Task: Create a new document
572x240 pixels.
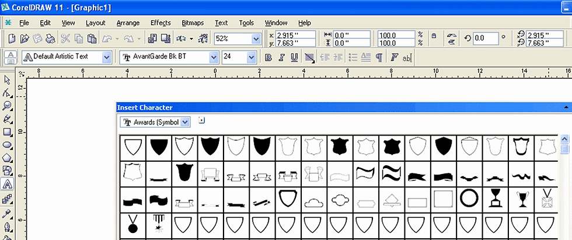Action: point(12,39)
